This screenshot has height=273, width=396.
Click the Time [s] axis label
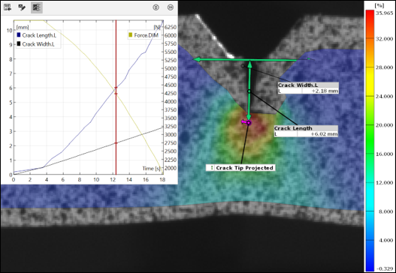pos(151,169)
